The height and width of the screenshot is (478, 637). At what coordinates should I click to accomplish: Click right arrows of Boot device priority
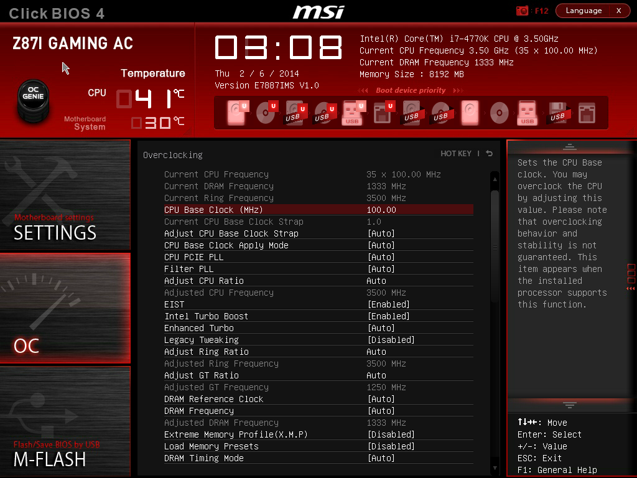458,91
